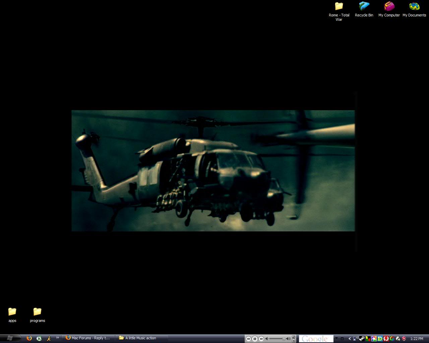Click the helicopter wallpaper image
This screenshot has height=343, width=429.
click(x=213, y=170)
